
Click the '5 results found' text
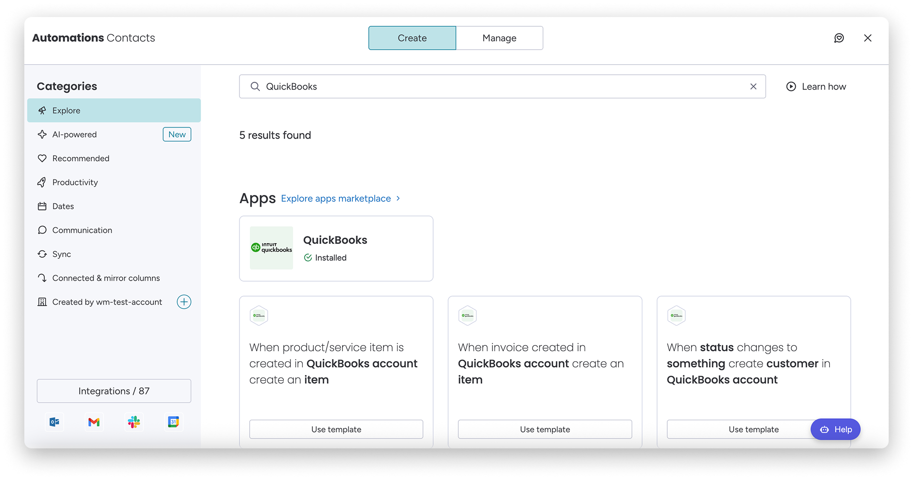point(275,135)
